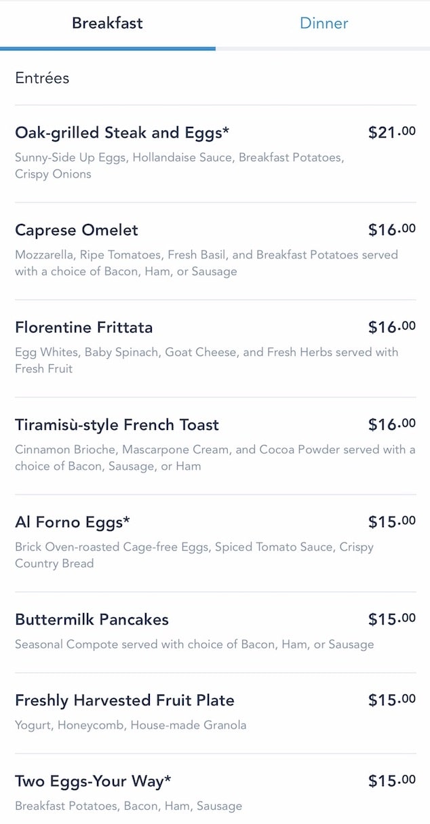430x824 pixels.
Task: Click the Yogurt, Honeycomb description text
Action: pyautogui.click(x=131, y=725)
